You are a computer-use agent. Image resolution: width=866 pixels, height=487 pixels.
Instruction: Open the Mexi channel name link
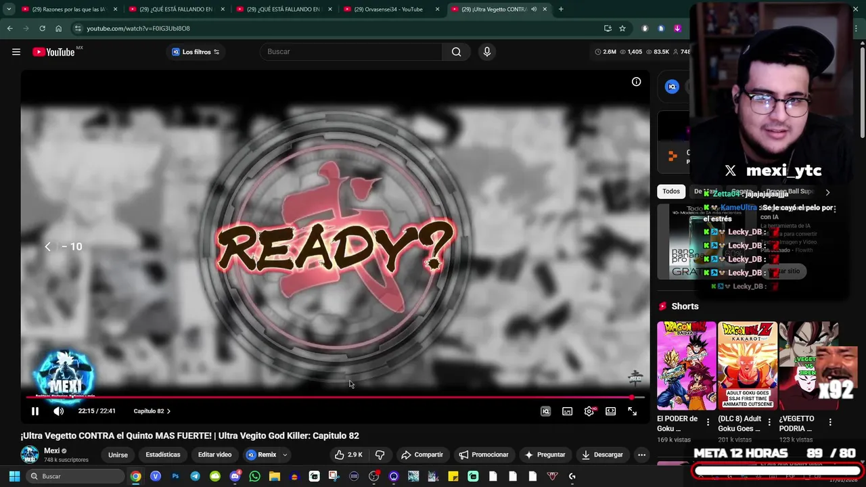(52, 451)
